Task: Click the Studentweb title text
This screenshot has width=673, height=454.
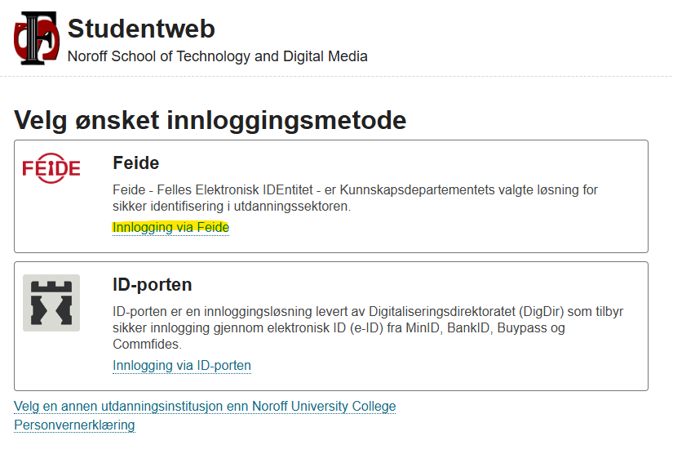Action: (x=141, y=29)
